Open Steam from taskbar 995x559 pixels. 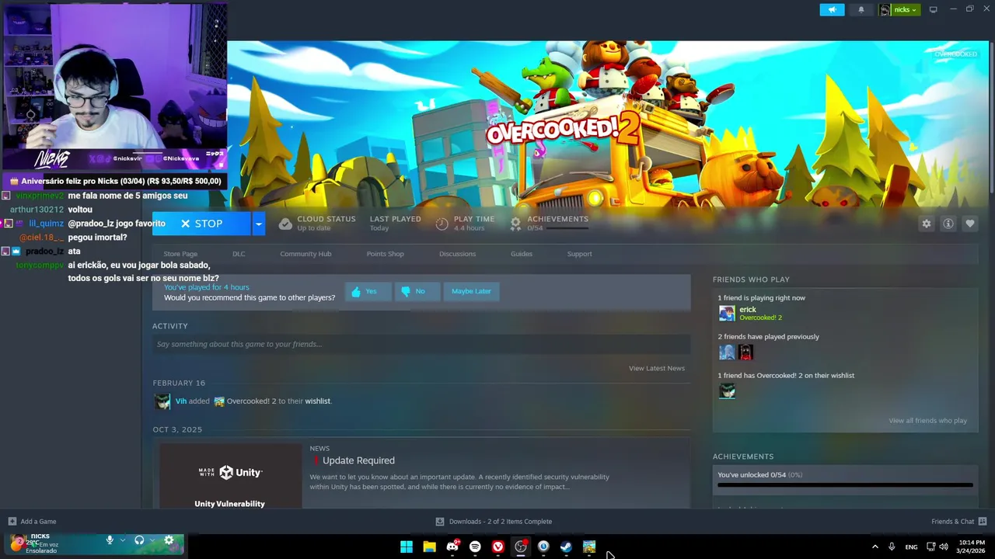pyautogui.click(x=566, y=547)
